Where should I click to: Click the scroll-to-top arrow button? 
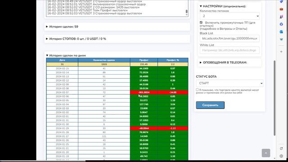click(x=266, y=153)
